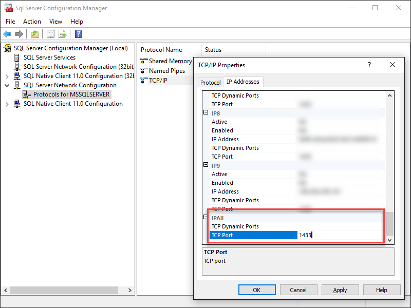The image size is (411, 308).
Task: Select the IP8 TCP Dynamic Ports row
Action: (x=298, y=148)
